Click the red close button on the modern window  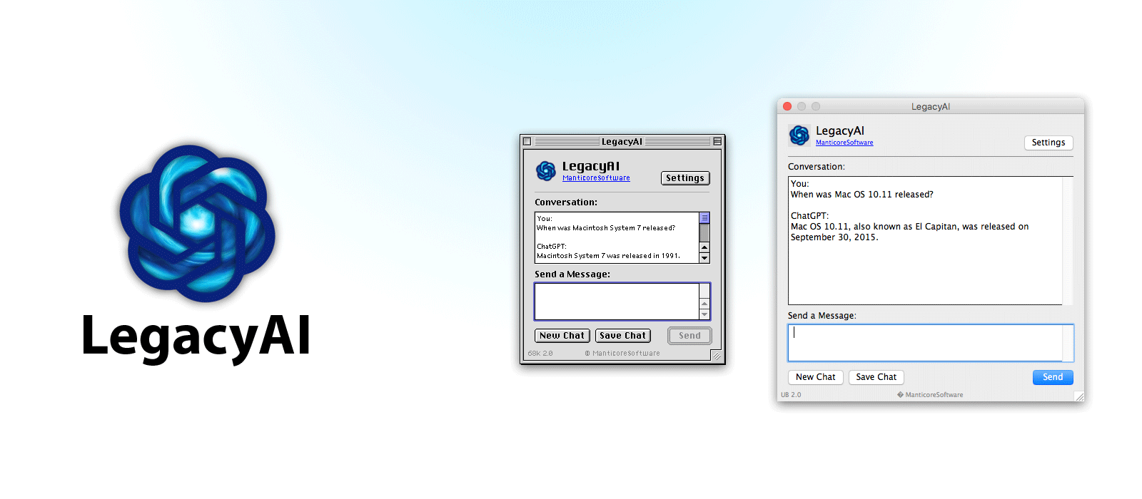tap(787, 106)
